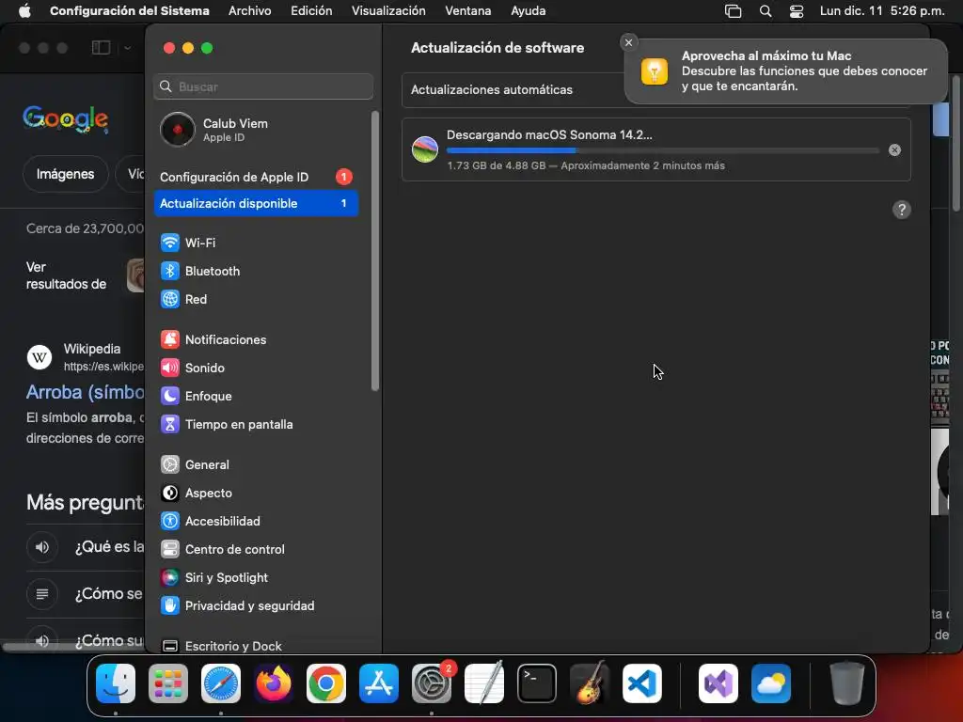Click the date and time in menu bar
Image resolution: width=963 pixels, height=722 pixels.
click(x=882, y=11)
